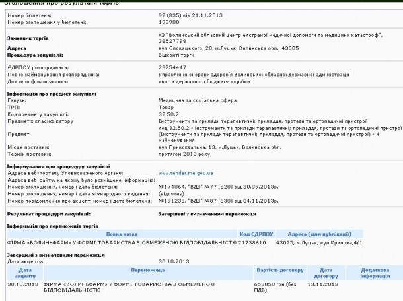This screenshot has width=403, height=301.
Task: Select address 'вул.Словацького, 28, м.Луцьк'
Action: pos(197,48)
